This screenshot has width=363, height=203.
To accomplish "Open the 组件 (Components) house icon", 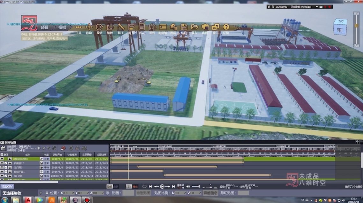I will (152, 27).
